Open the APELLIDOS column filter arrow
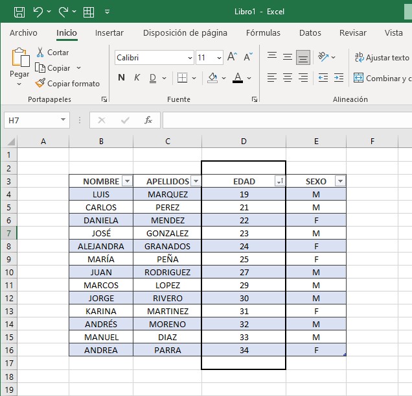Image resolution: width=412 pixels, height=396 pixels. pyautogui.click(x=196, y=181)
